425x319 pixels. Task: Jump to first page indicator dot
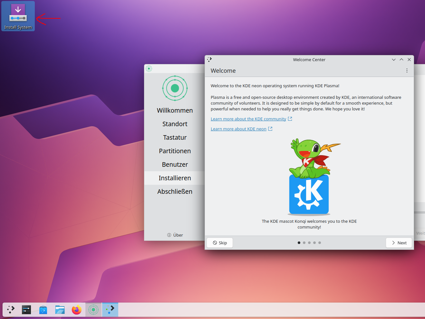pos(299,243)
